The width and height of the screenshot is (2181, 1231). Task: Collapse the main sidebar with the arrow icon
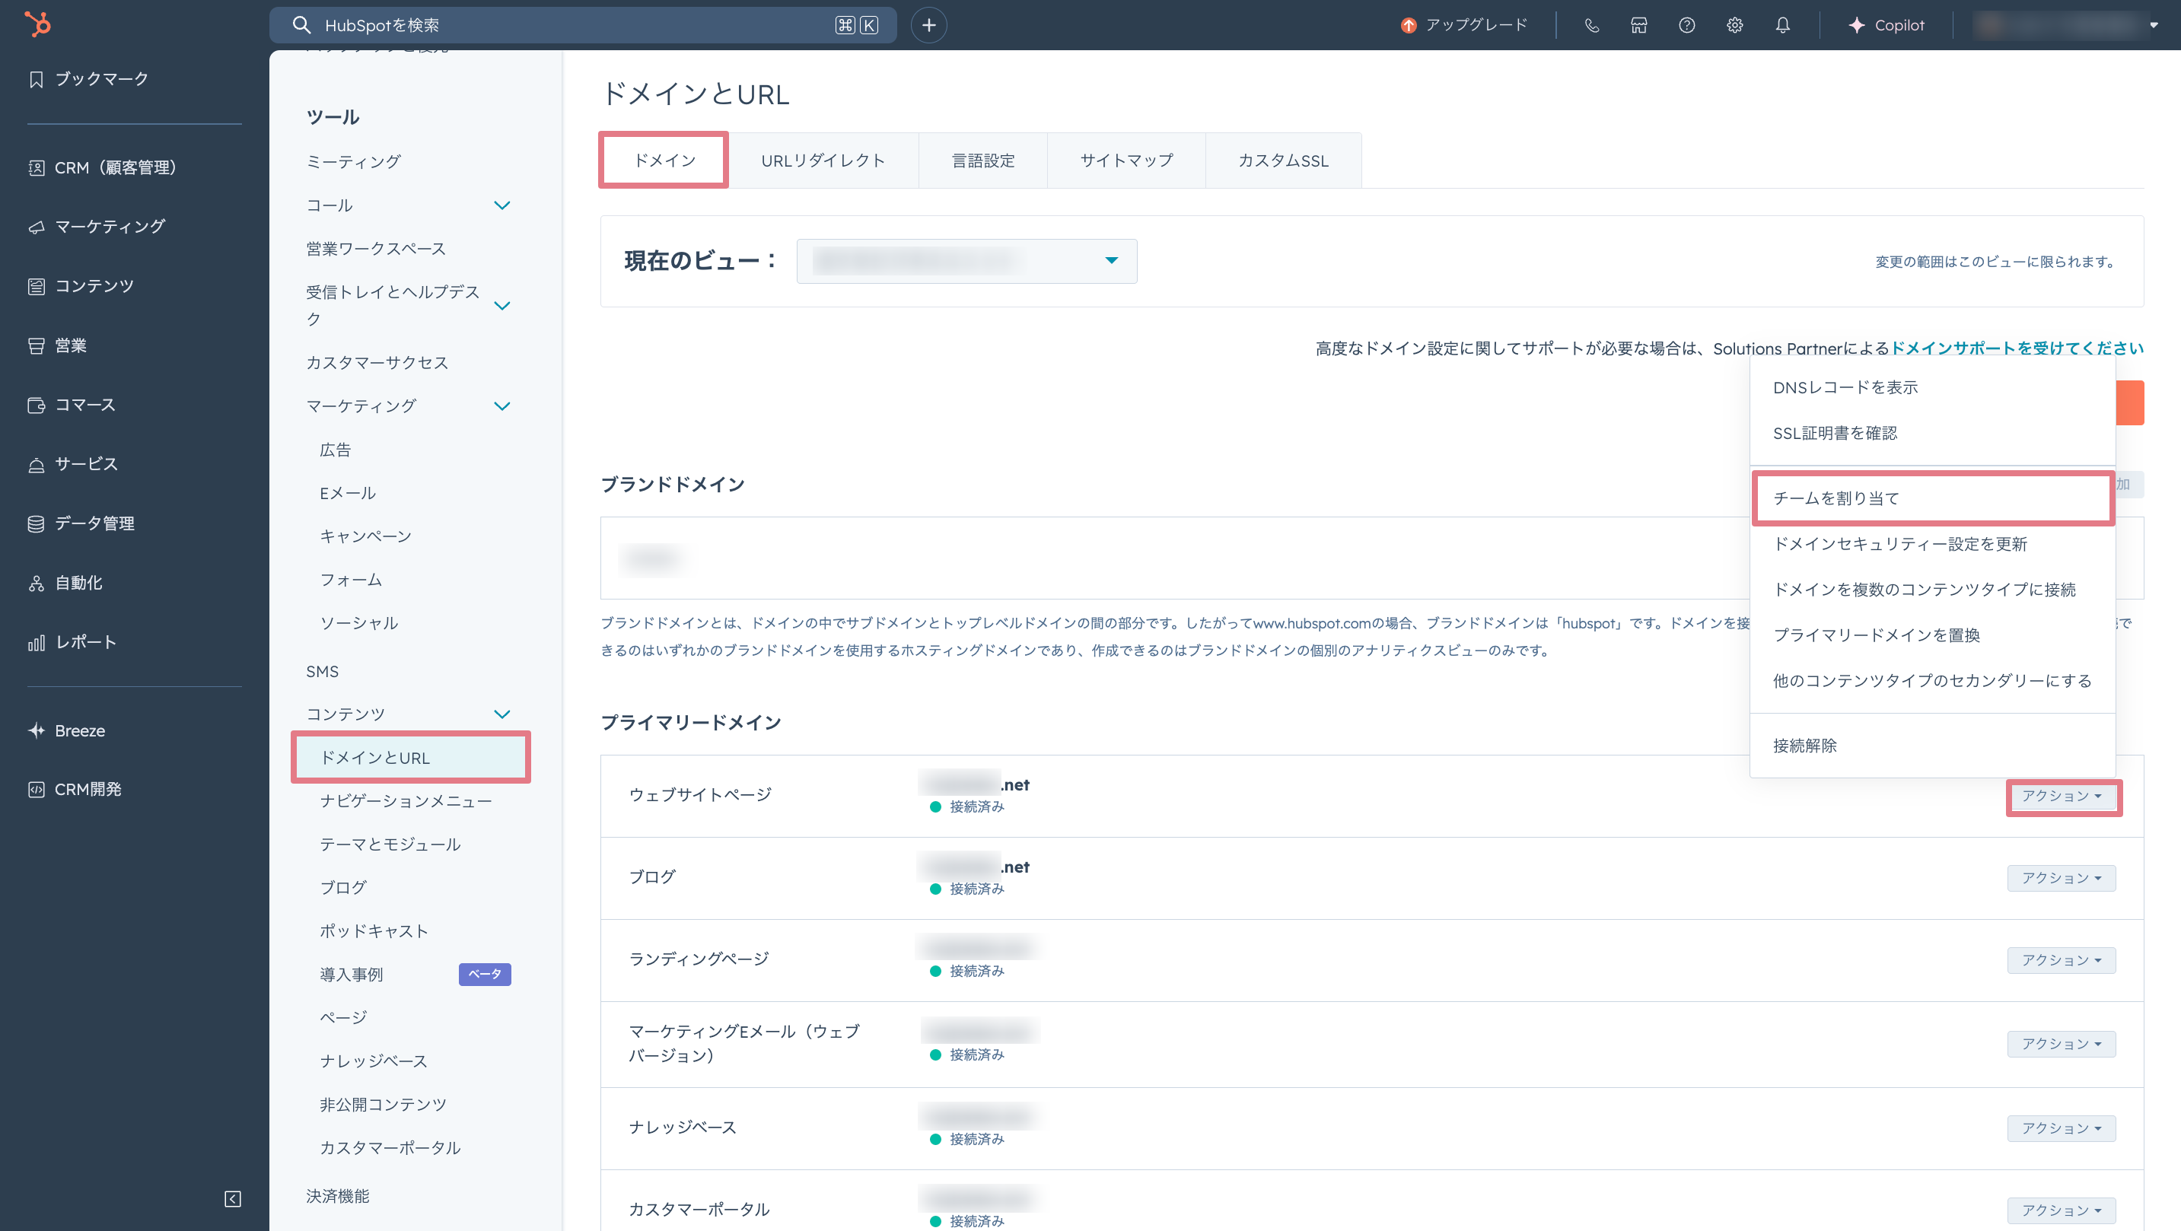pyautogui.click(x=233, y=1199)
